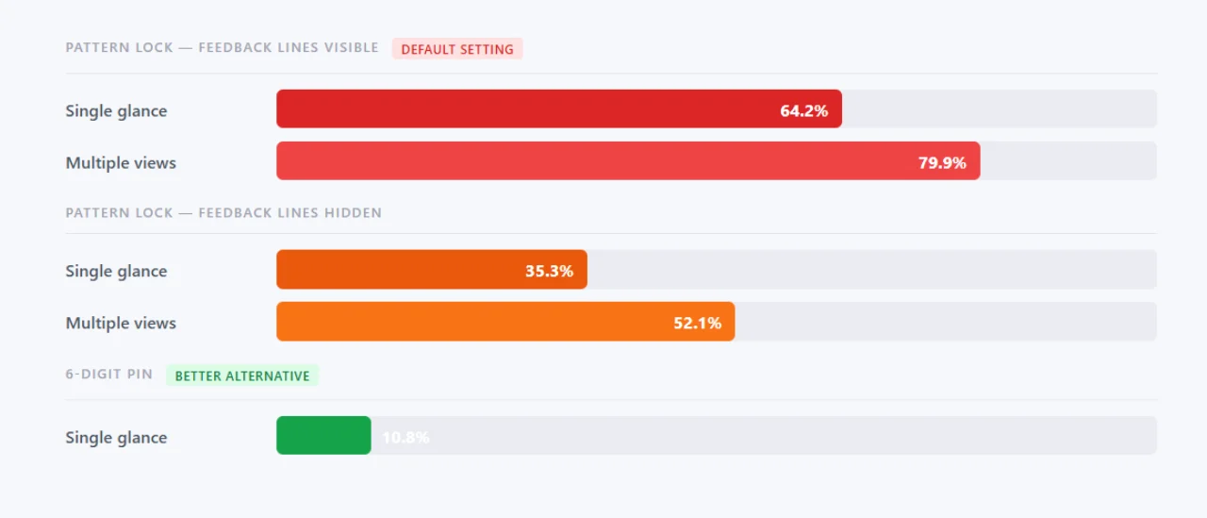1207x518 pixels.
Task: Click the green 6-digit PIN bar
Action: point(323,436)
